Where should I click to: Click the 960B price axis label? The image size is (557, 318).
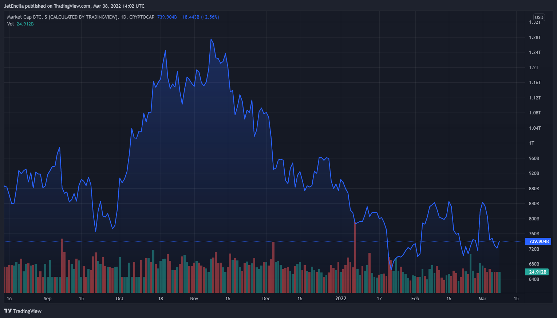[534, 158]
